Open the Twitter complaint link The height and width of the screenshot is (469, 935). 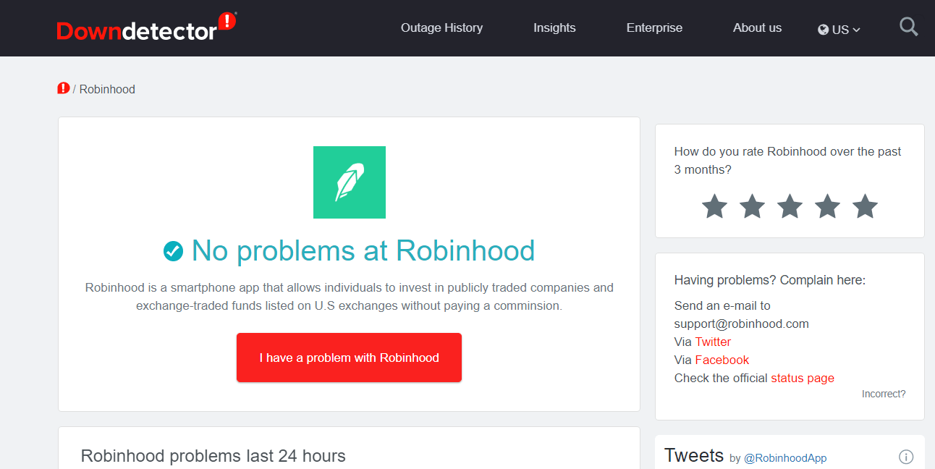[x=713, y=342]
